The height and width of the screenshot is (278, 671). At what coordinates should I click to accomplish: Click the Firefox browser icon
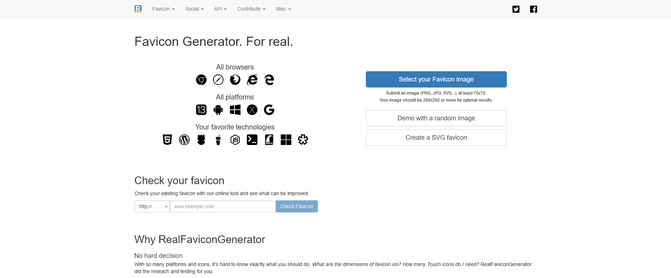point(235,80)
